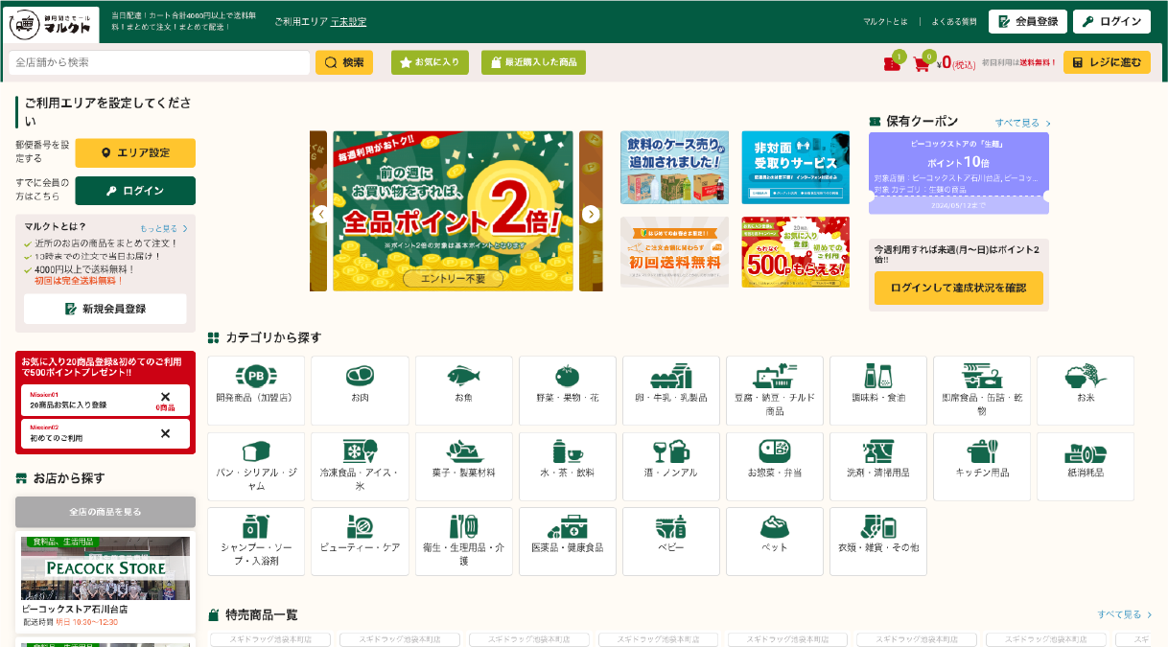The image size is (1168, 647).
Task: Open the 水・茶・飲料 category
Action: (567, 466)
